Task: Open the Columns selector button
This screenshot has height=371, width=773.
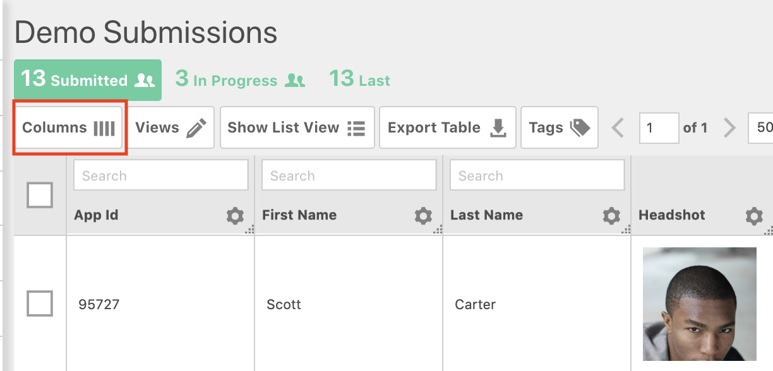Action: coord(68,128)
